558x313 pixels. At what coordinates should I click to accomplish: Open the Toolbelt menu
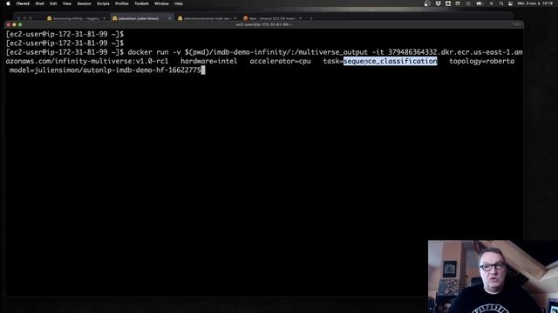(141, 3)
